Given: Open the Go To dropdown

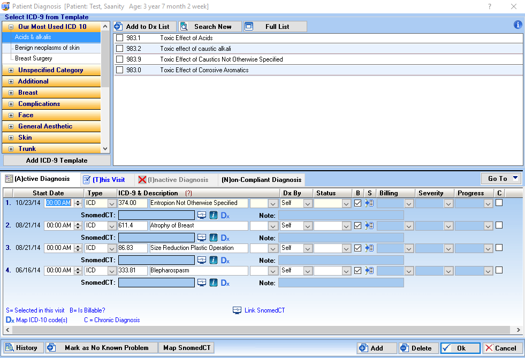Looking at the screenshot, I should [x=501, y=179].
